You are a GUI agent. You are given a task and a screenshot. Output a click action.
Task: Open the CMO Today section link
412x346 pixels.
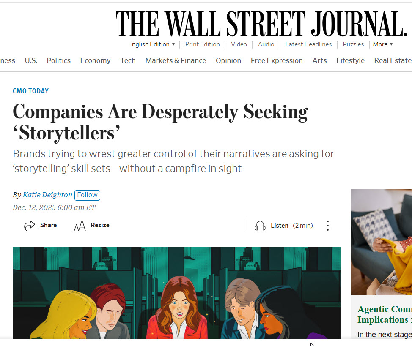pos(30,91)
